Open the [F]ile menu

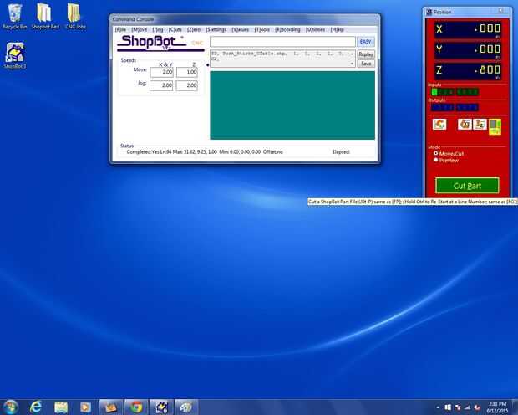(120, 30)
